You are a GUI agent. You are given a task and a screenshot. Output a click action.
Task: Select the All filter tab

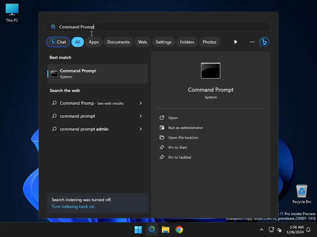coord(78,42)
